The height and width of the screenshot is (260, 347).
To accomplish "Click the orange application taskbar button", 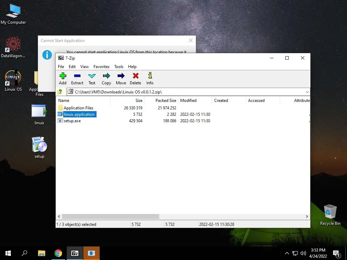I will pos(91,253).
